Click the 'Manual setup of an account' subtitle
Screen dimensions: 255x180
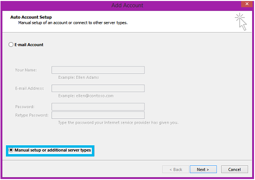click(73, 22)
